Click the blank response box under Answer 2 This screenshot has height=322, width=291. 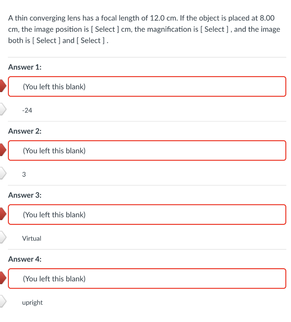pos(147,150)
